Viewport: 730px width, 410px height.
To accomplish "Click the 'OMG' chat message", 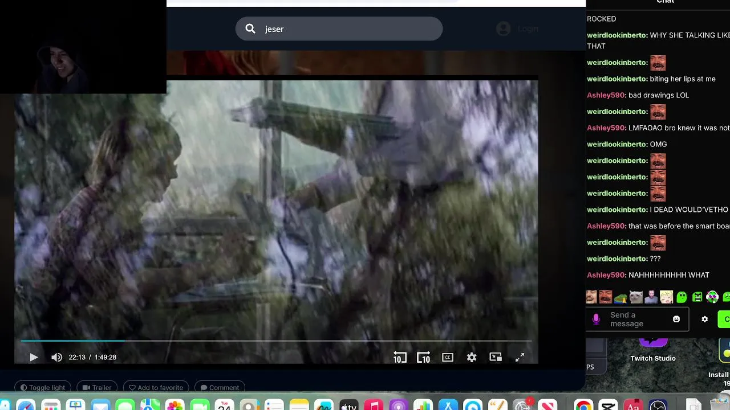I will click(658, 145).
